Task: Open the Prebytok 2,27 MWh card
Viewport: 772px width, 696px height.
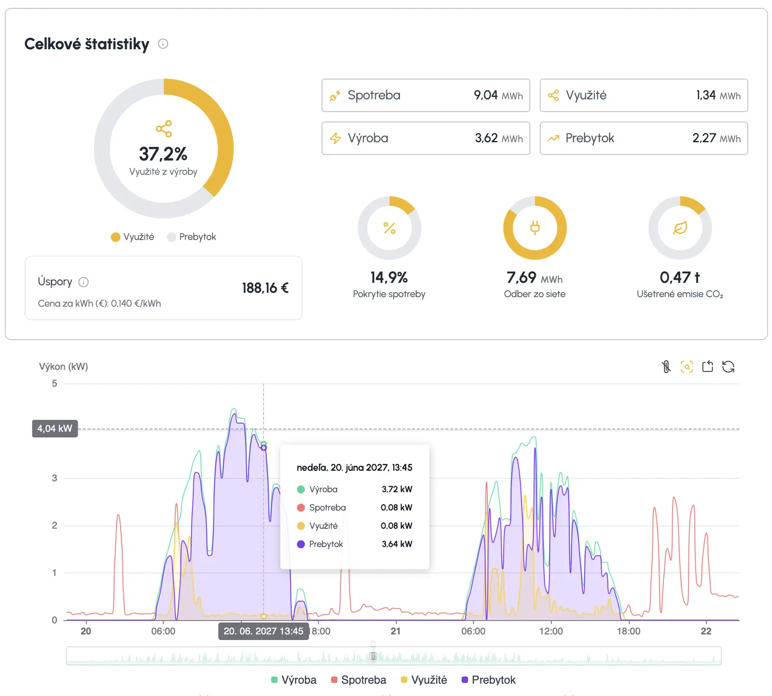Action: [x=644, y=138]
